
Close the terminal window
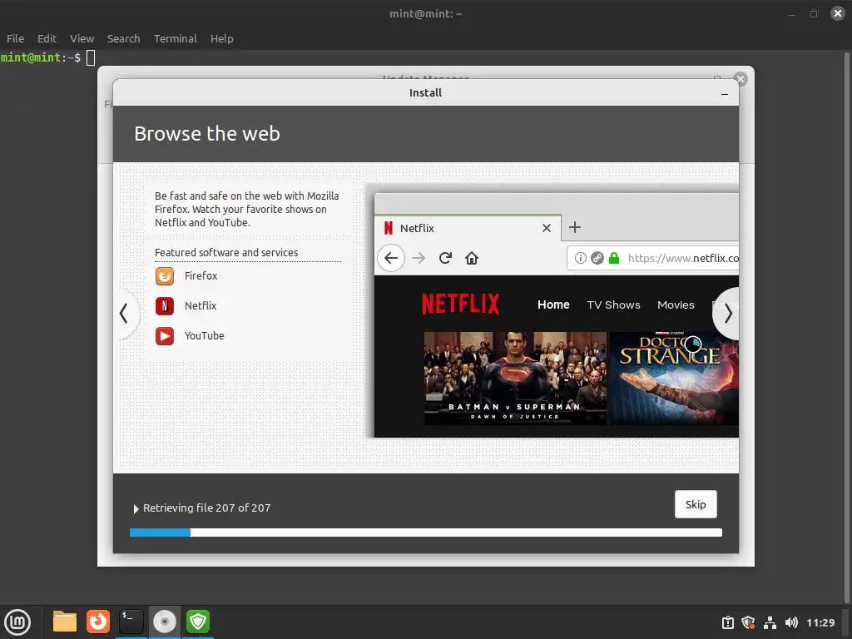pos(837,13)
